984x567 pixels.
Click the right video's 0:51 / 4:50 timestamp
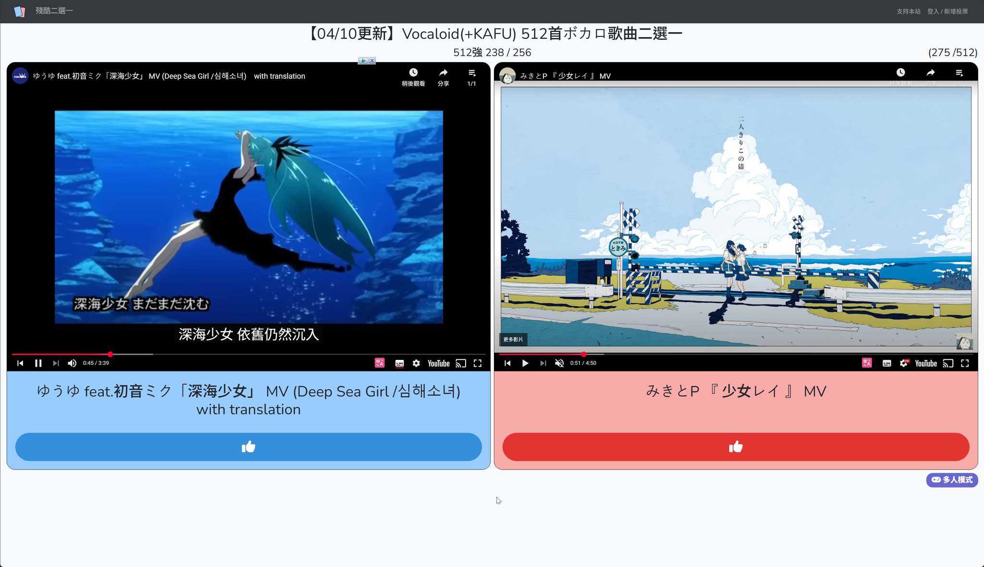[x=583, y=363]
